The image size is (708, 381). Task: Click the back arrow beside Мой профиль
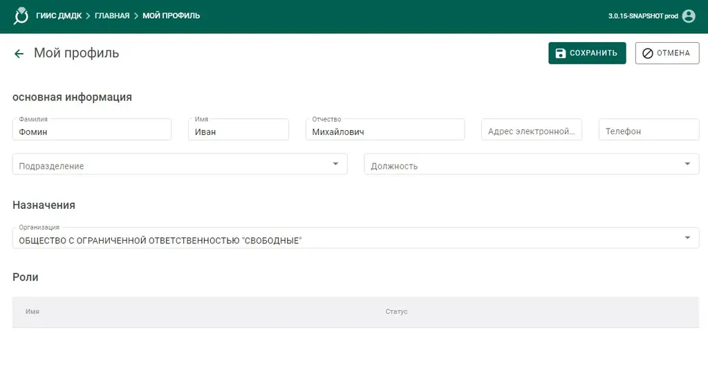click(19, 53)
